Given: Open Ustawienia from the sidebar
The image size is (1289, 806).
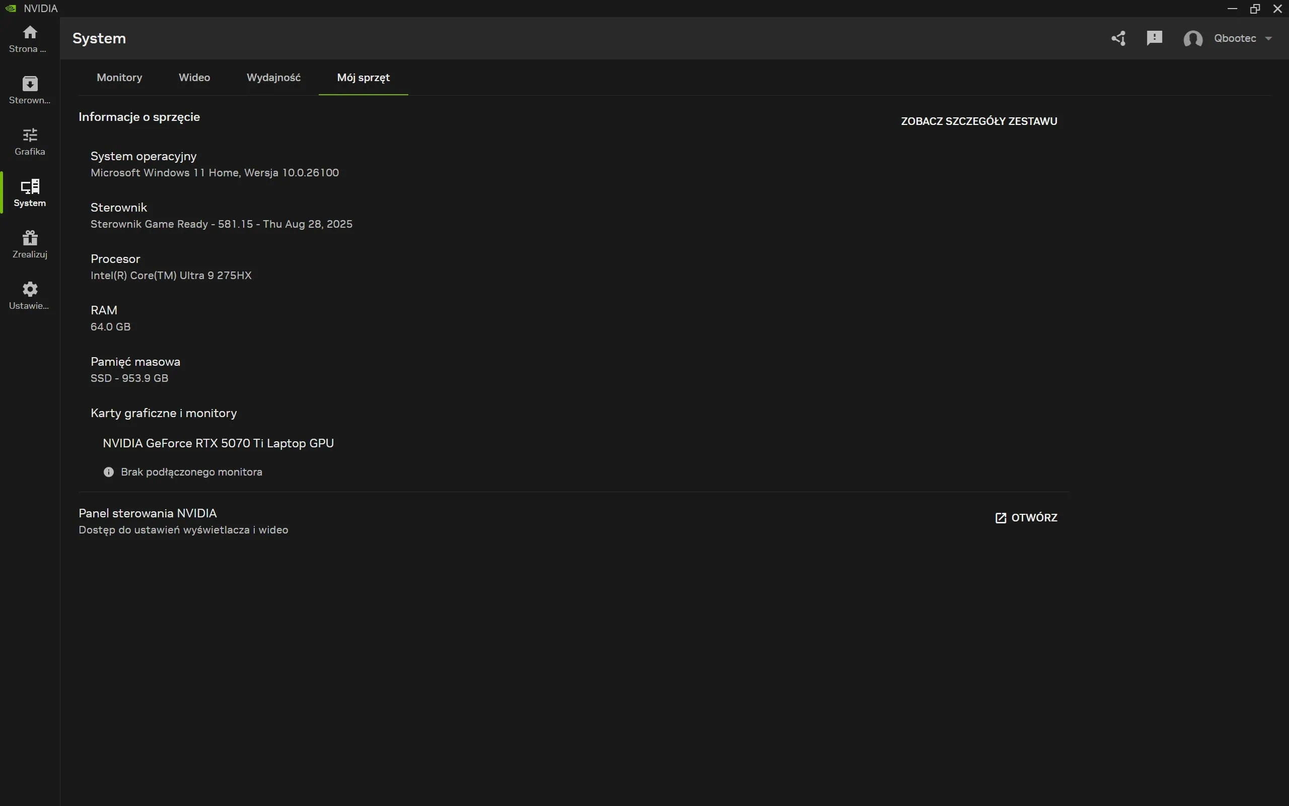Looking at the screenshot, I should (29, 294).
